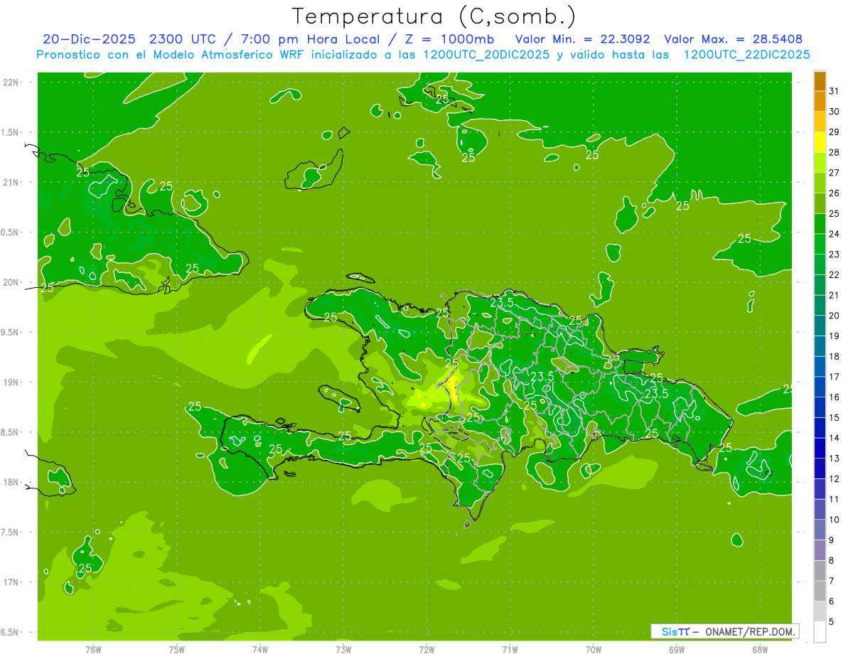
Task: Click the green swatch between 24 and 25
Action: (820, 224)
